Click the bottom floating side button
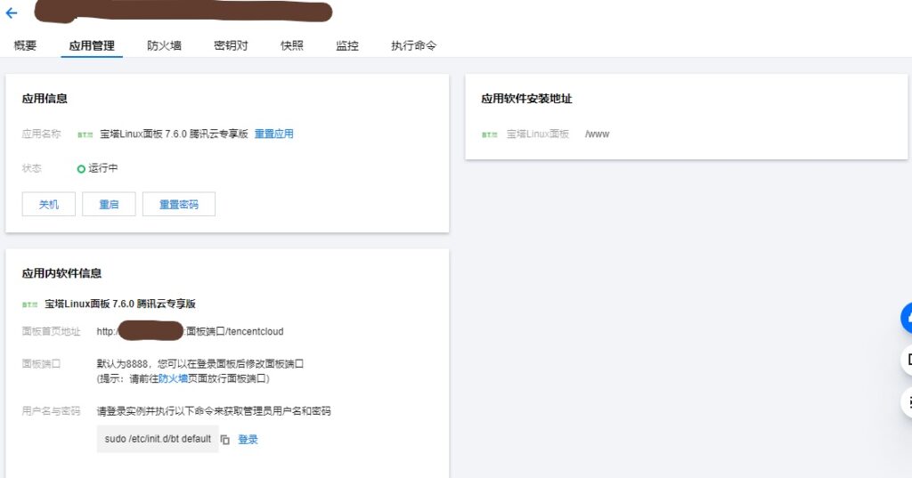912x478 pixels. pyautogui.click(x=907, y=401)
